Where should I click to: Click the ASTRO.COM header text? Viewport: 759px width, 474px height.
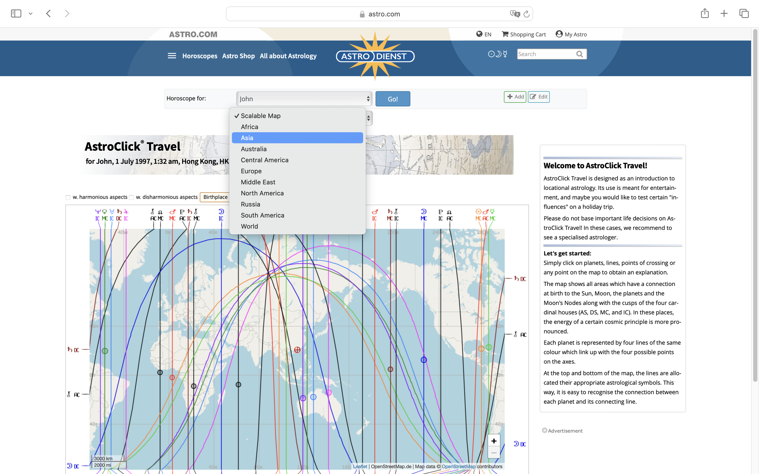click(193, 34)
